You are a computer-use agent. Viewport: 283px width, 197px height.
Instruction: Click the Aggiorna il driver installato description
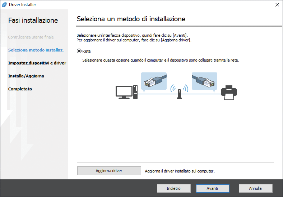point(180,171)
